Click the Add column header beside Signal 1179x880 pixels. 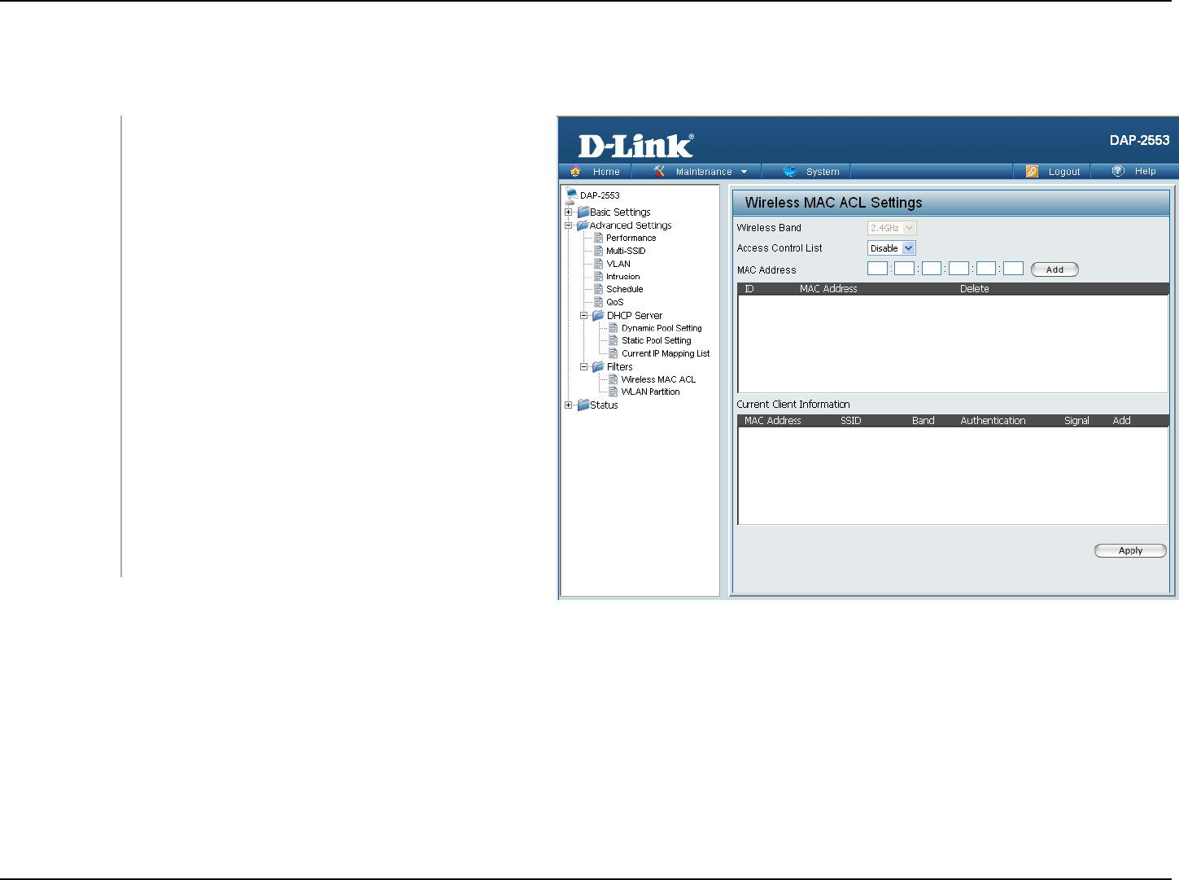(x=1122, y=421)
